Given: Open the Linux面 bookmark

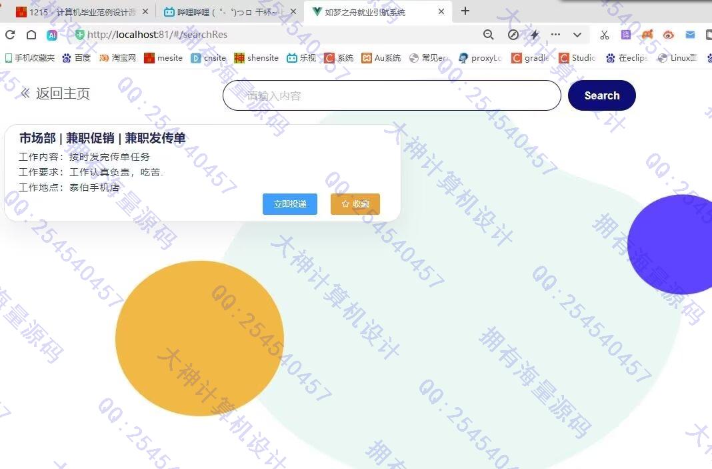Looking at the screenshot, I should [x=677, y=58].
